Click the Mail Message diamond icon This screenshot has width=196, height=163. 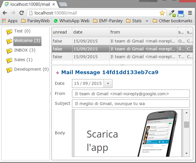tap(57, 73)
